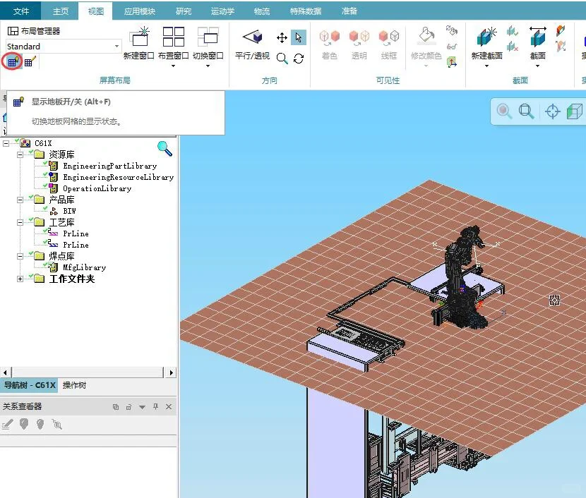
Task: Expand the 修改颜色 dropdown arrow
Action: pos(426,66)
